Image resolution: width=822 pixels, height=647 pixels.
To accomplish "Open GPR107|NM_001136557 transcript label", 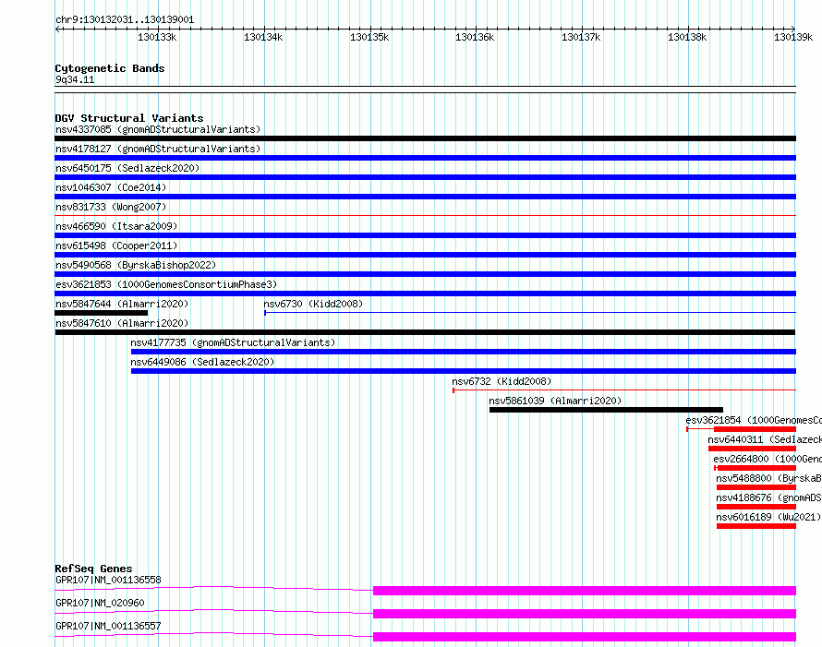I will tap(108, 626).
